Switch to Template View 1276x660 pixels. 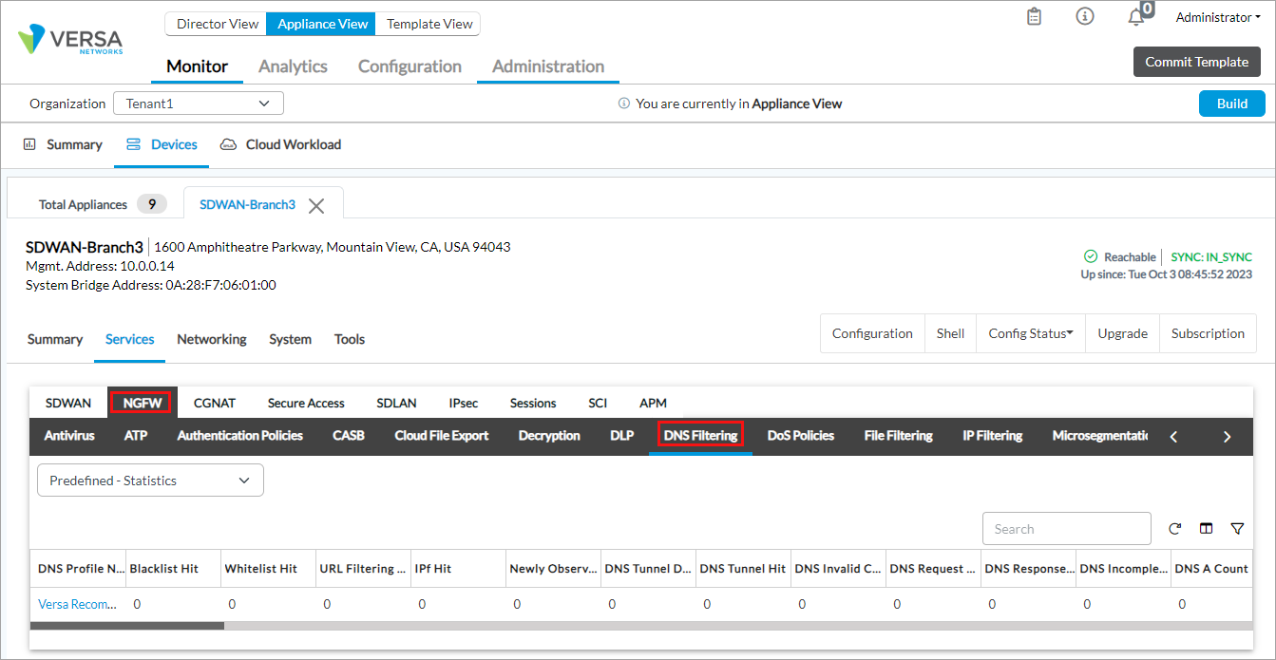pos(427,24)
